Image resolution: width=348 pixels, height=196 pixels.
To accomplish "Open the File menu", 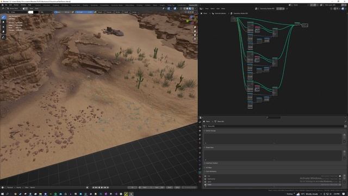I will click(x=6, y=5).
